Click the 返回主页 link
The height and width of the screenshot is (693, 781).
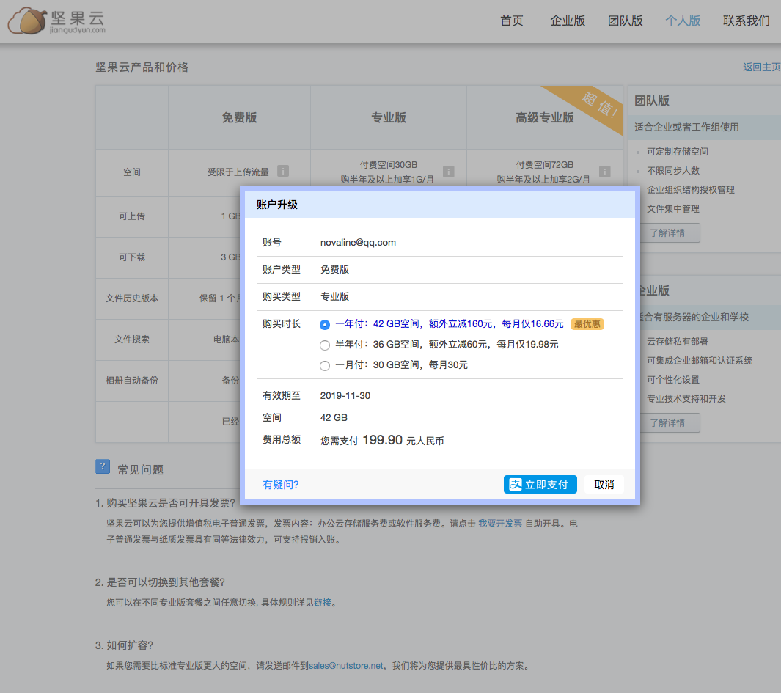click(x=762, y=67)
